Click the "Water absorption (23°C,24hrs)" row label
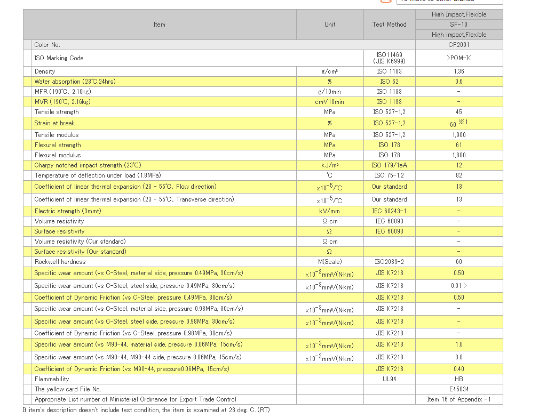 click(x=75, y=82)
